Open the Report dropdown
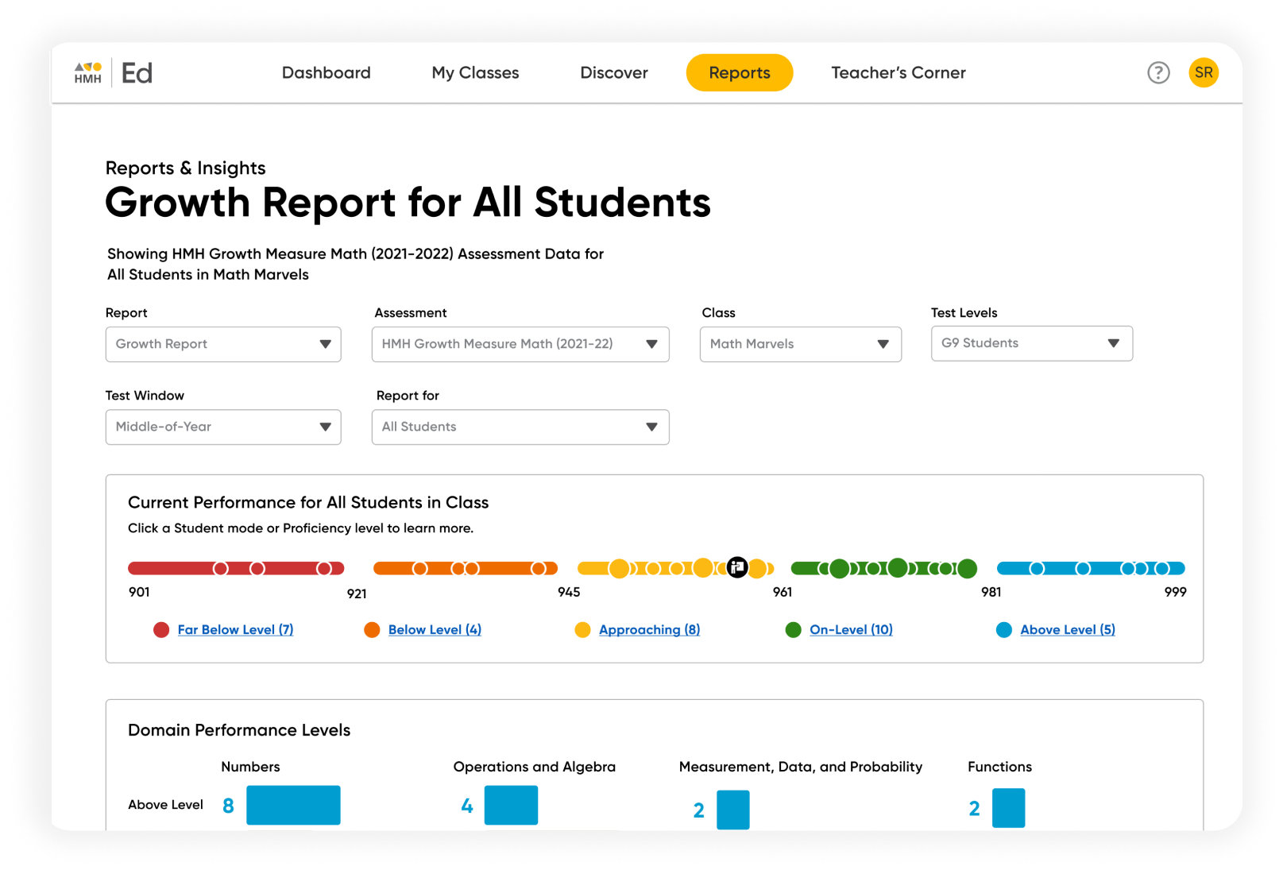Viewport: 1283px width, 870px height. tap(223, 344)
